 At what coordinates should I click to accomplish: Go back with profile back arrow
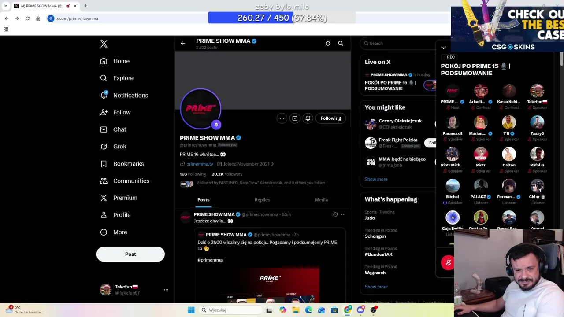click(x=183, y=44)
